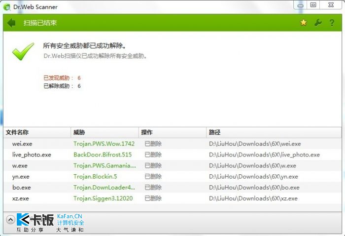Image resolution: width=345 pixels, height=236 pixels.
Task: Open the Trojan.PWS.Wow.1742 threat link
Action: [104, 144]
